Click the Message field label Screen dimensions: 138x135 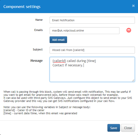[36, 61]
